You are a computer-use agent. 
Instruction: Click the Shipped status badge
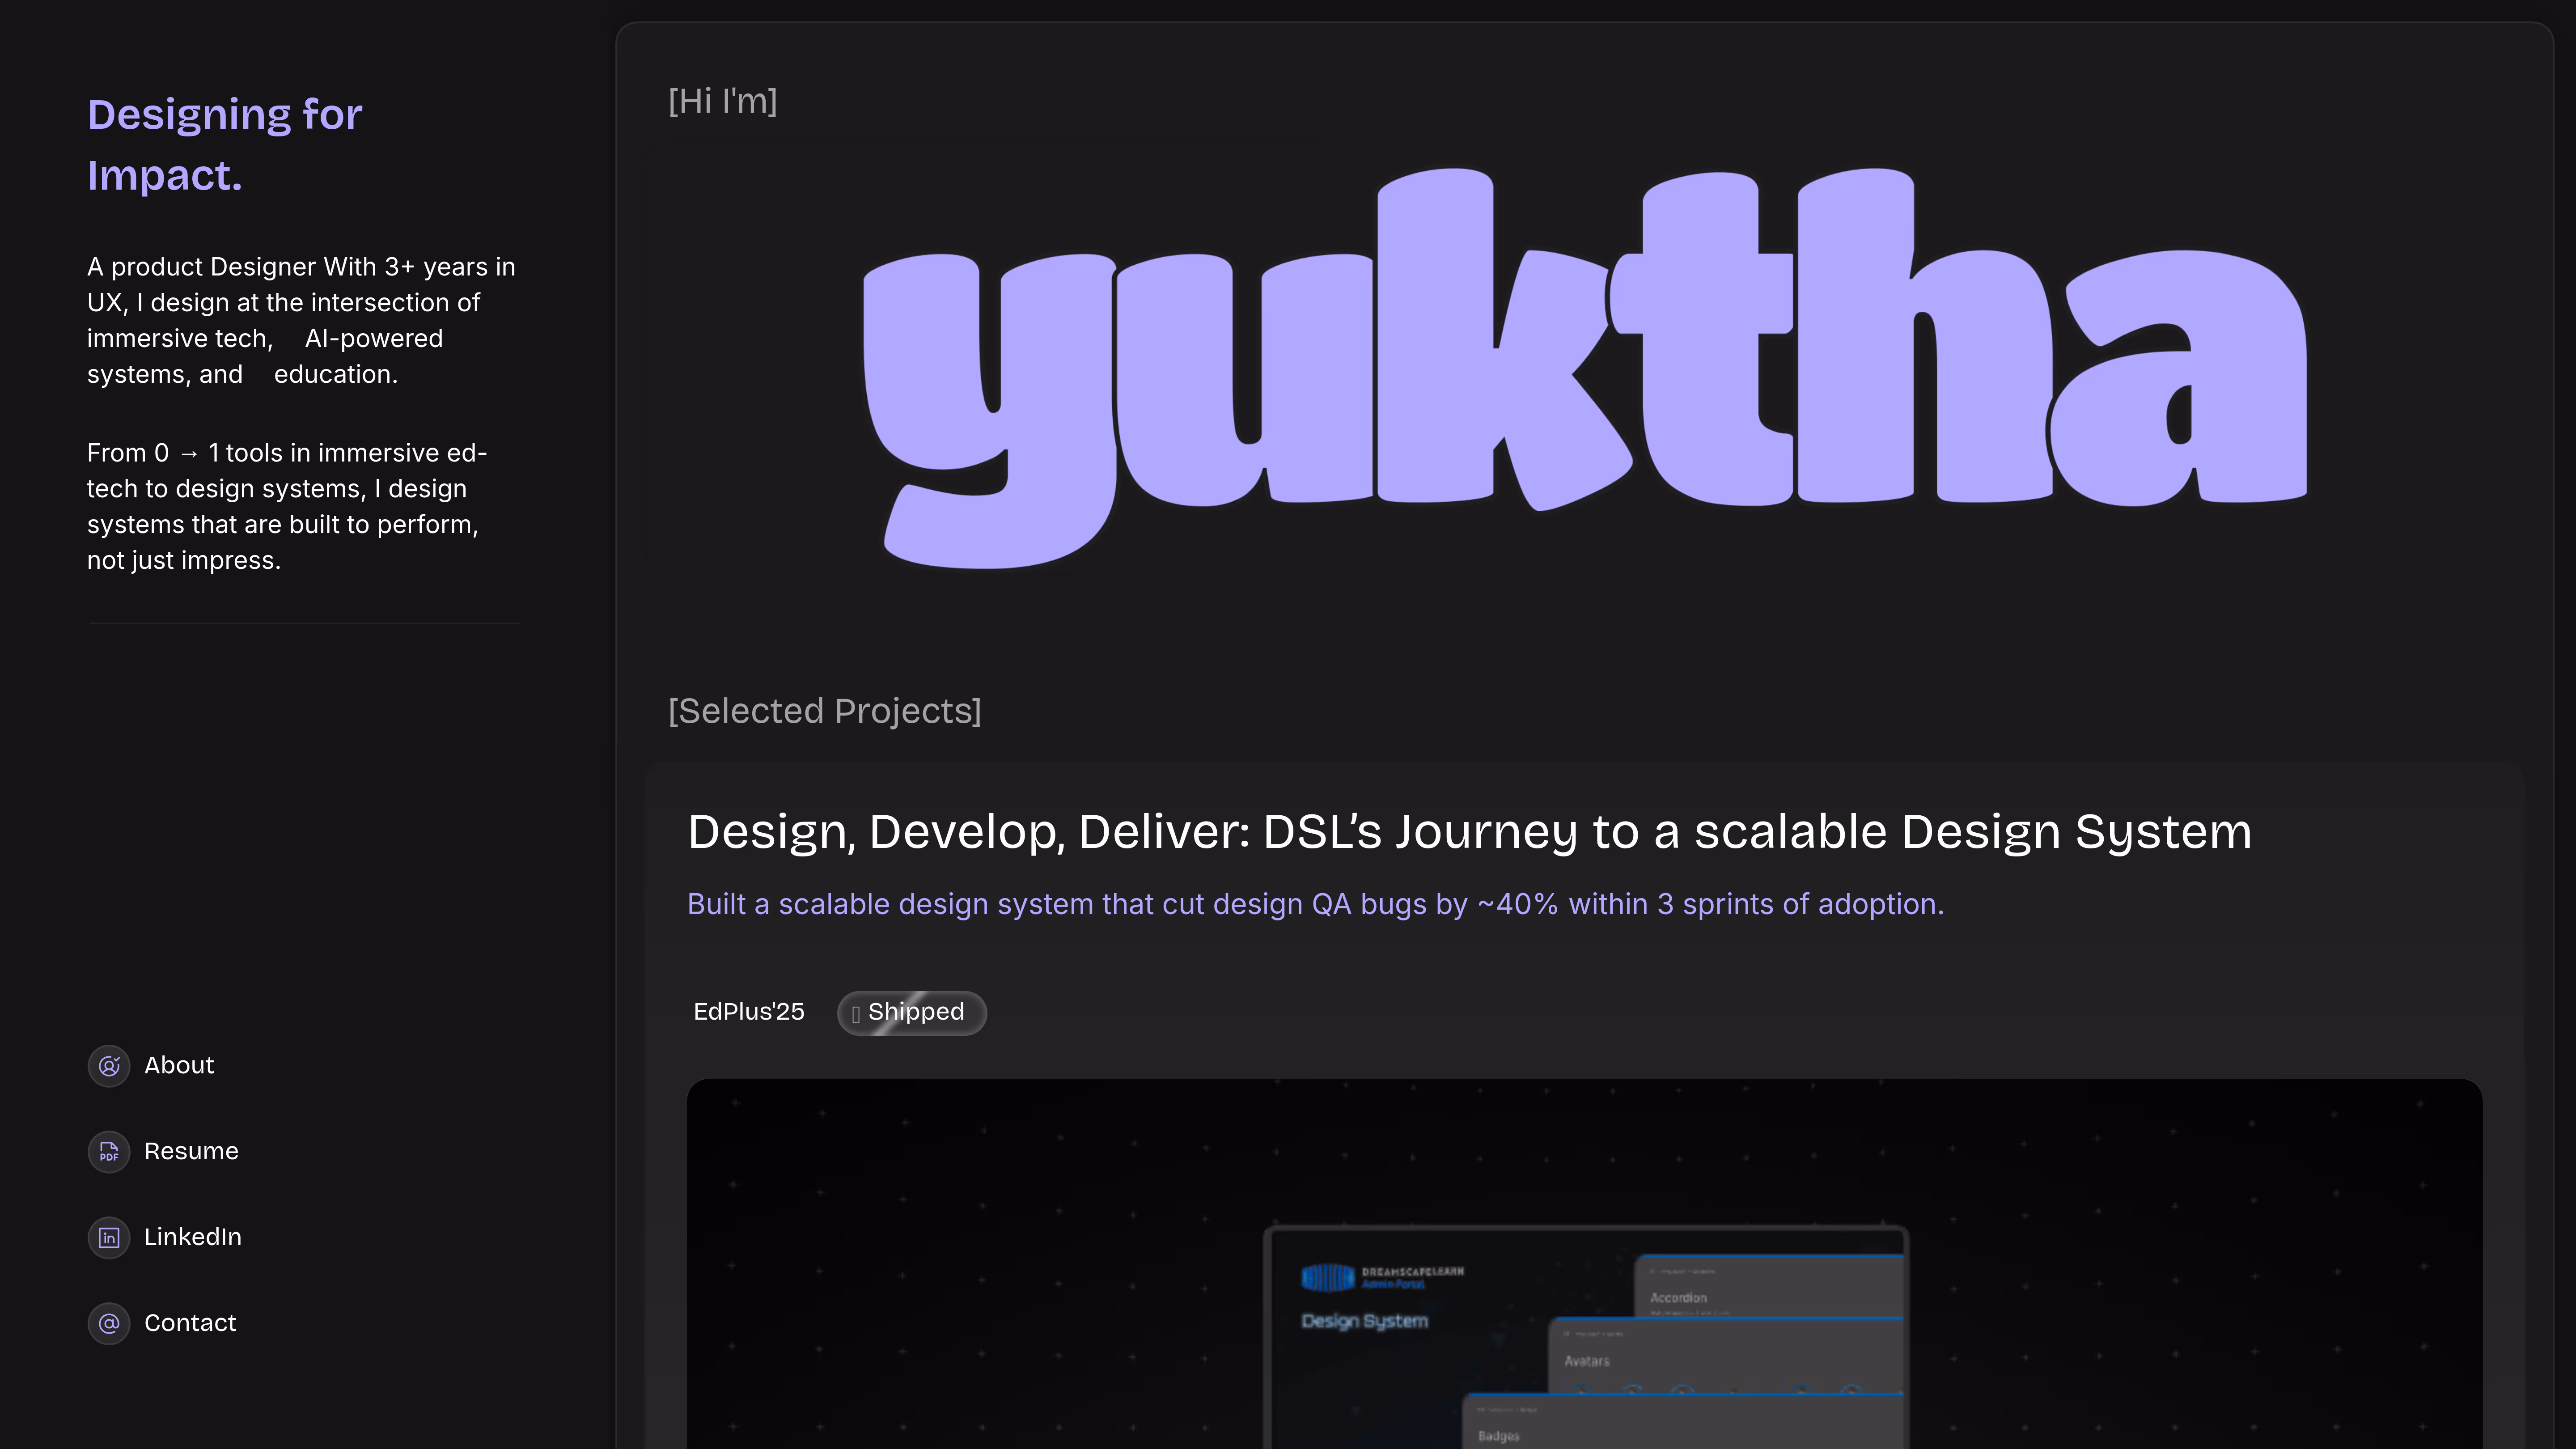pos(912,1013)
